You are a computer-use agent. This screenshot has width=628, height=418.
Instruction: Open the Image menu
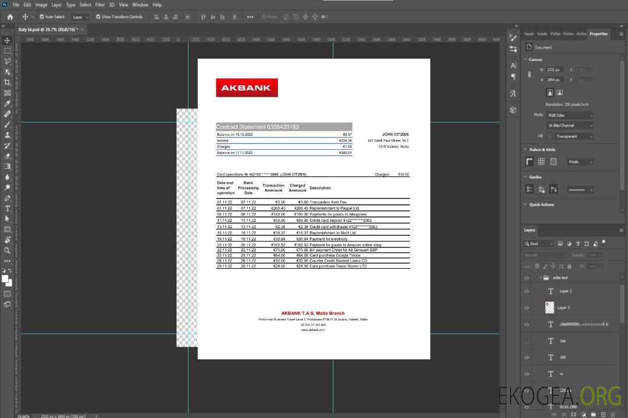click(41, 5)
